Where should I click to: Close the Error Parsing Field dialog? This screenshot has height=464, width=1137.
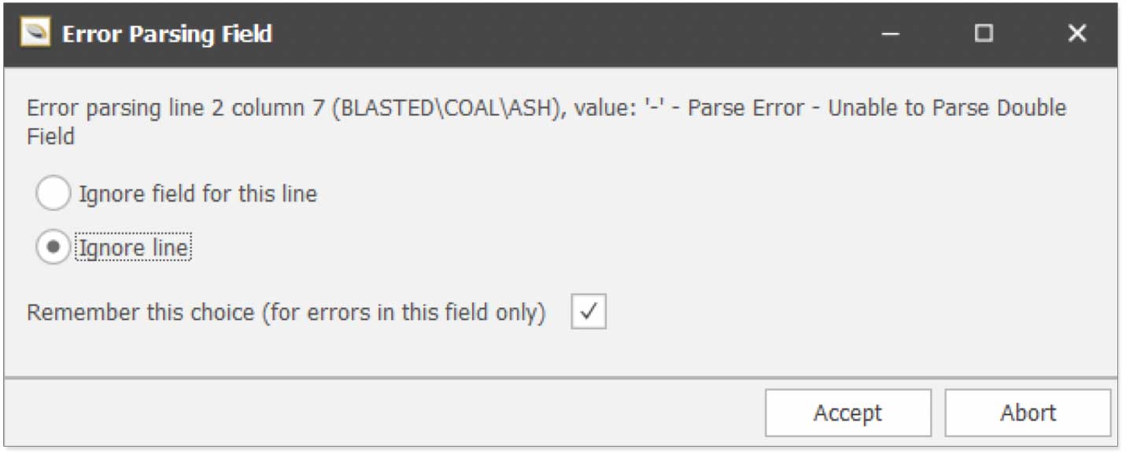[1076, 34]
